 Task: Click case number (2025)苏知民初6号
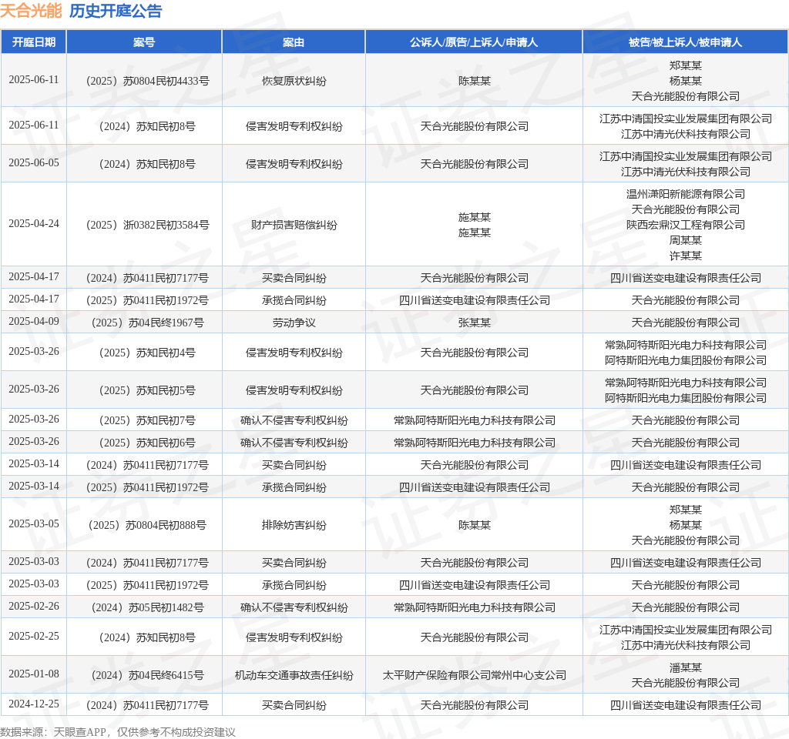(147, 443)
